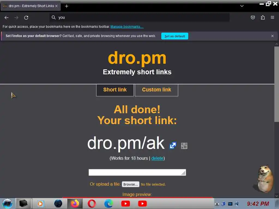Viewport: 279px width, 209px height.
Task: Go back using the browser back arrow
Action: click(x=7, y=17)
